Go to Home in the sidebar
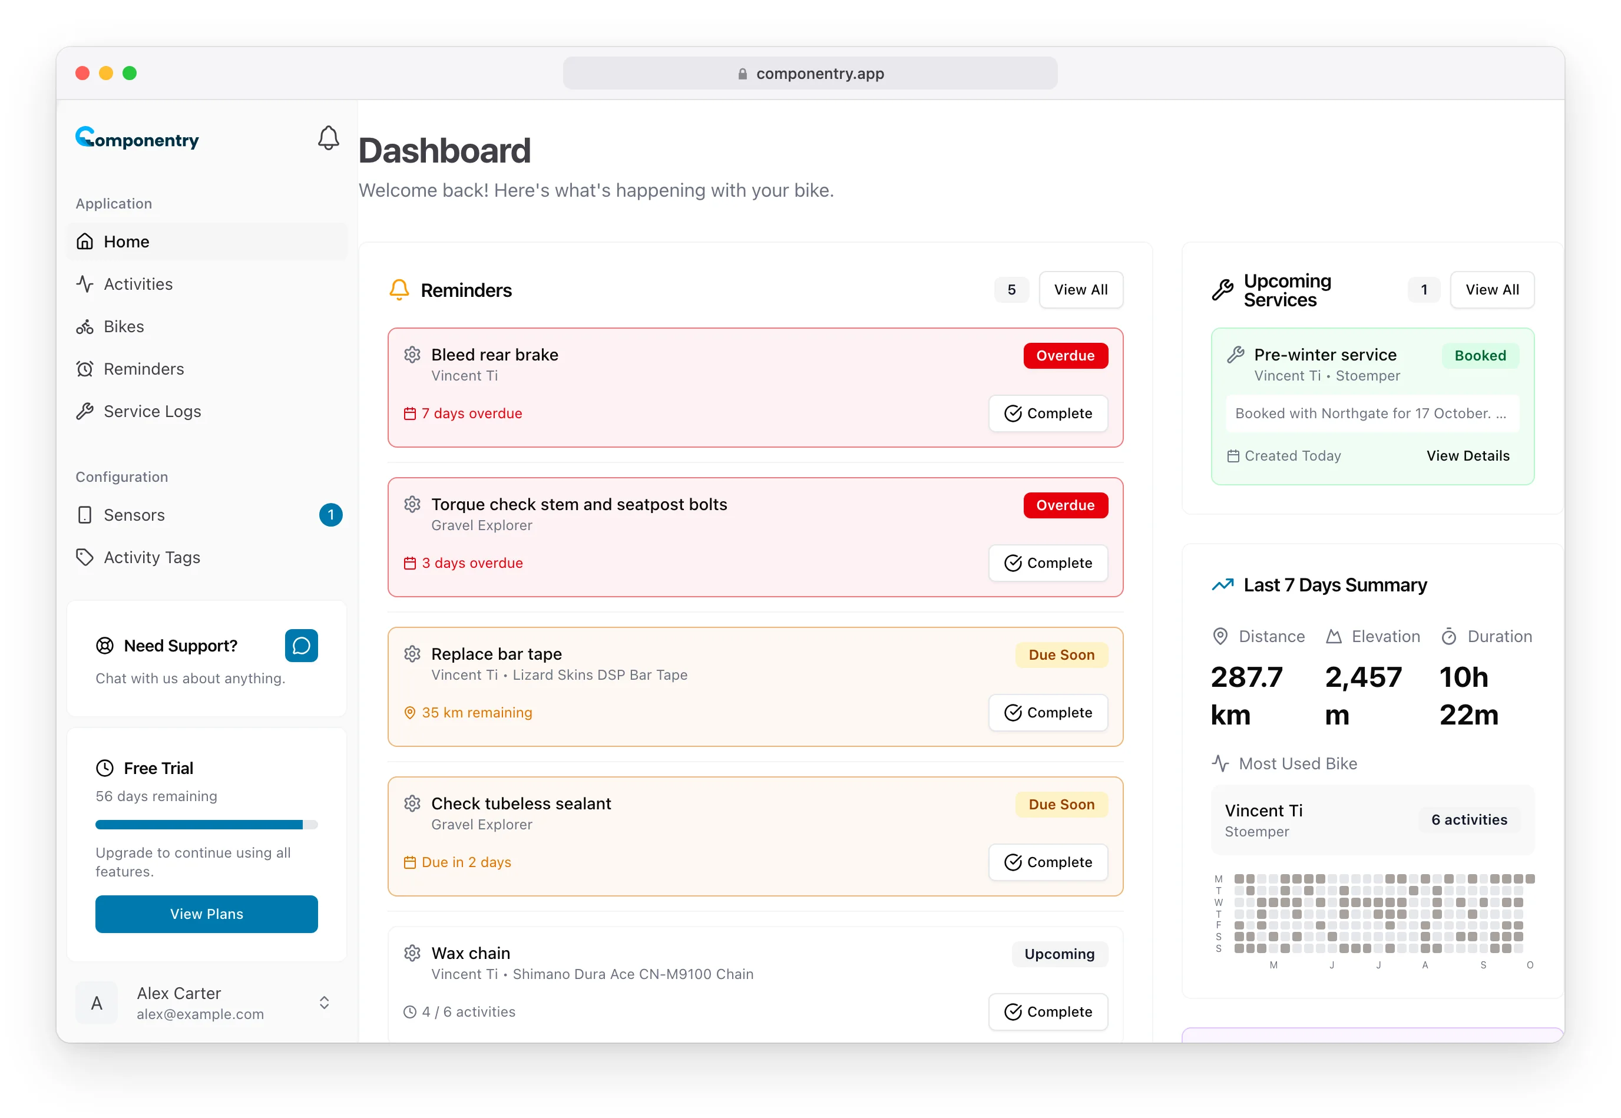1621x1118 pixels. (x=207, y=242)
